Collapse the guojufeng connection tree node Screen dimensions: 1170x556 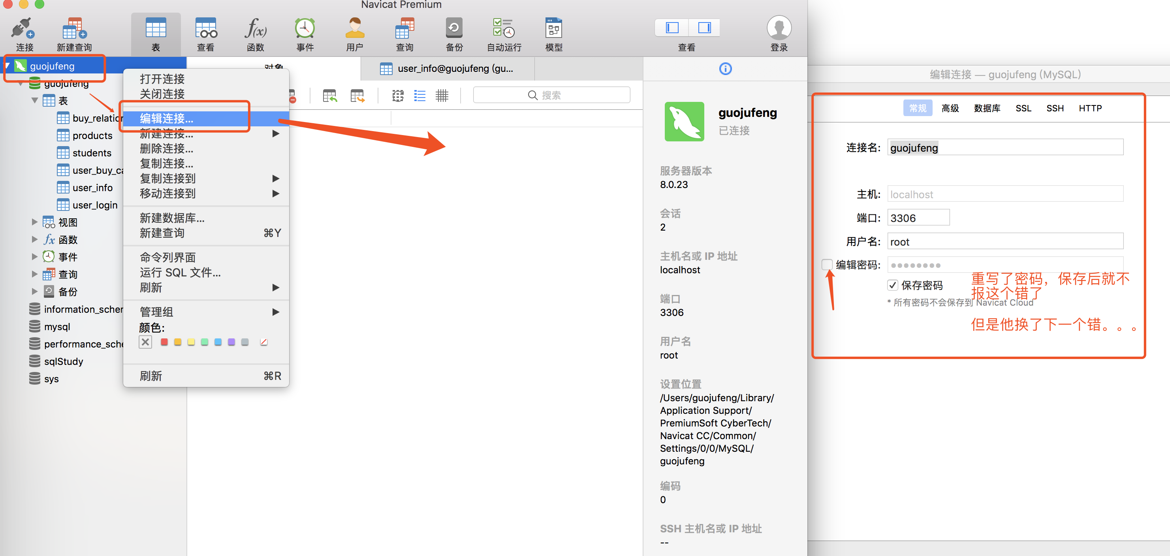click(7, 66)
